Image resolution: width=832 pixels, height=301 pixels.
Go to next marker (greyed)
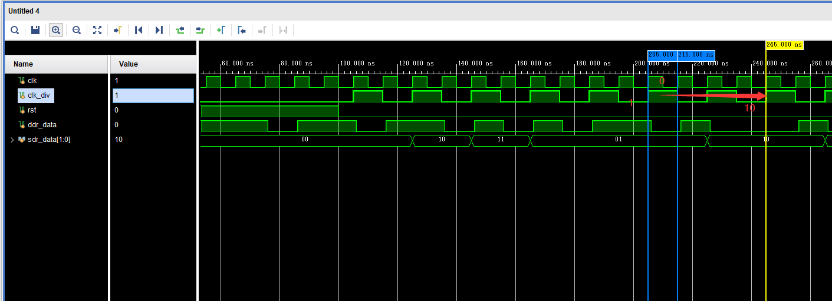(x=262, y=30)
